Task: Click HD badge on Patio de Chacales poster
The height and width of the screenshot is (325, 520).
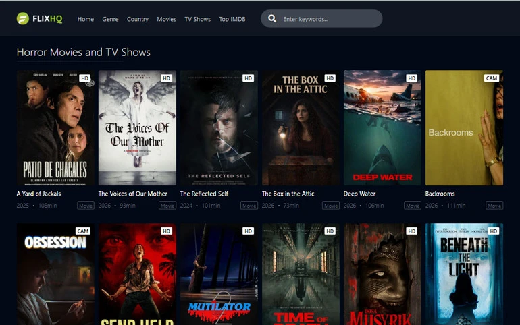Action: 84,78
